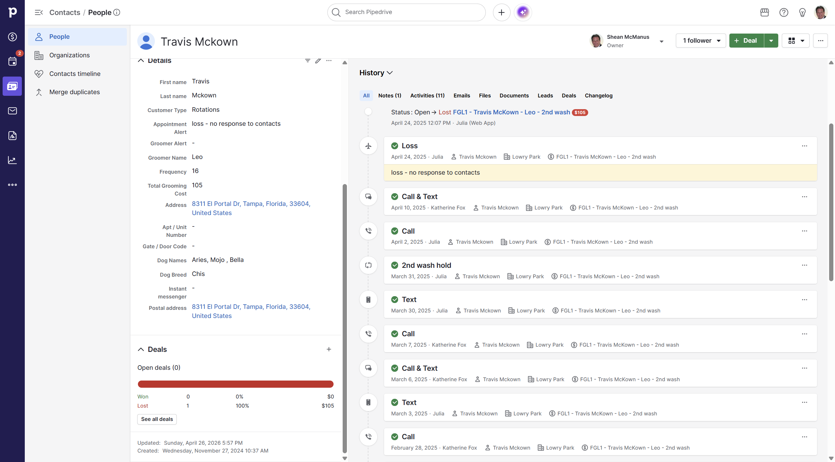Click the AI assistant sparkle icon
Image resolution: width=835 pixels, height=462 pixels.
click(x=523, y=12)
